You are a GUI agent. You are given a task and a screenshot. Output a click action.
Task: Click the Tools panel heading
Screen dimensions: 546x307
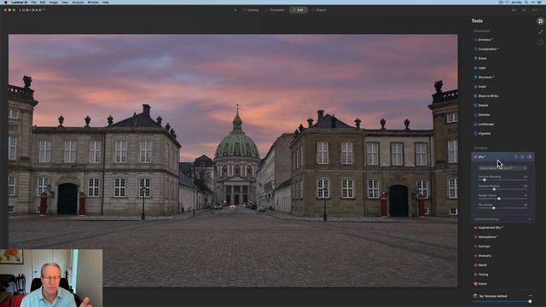pyautogui.click(x=477, y=20)
